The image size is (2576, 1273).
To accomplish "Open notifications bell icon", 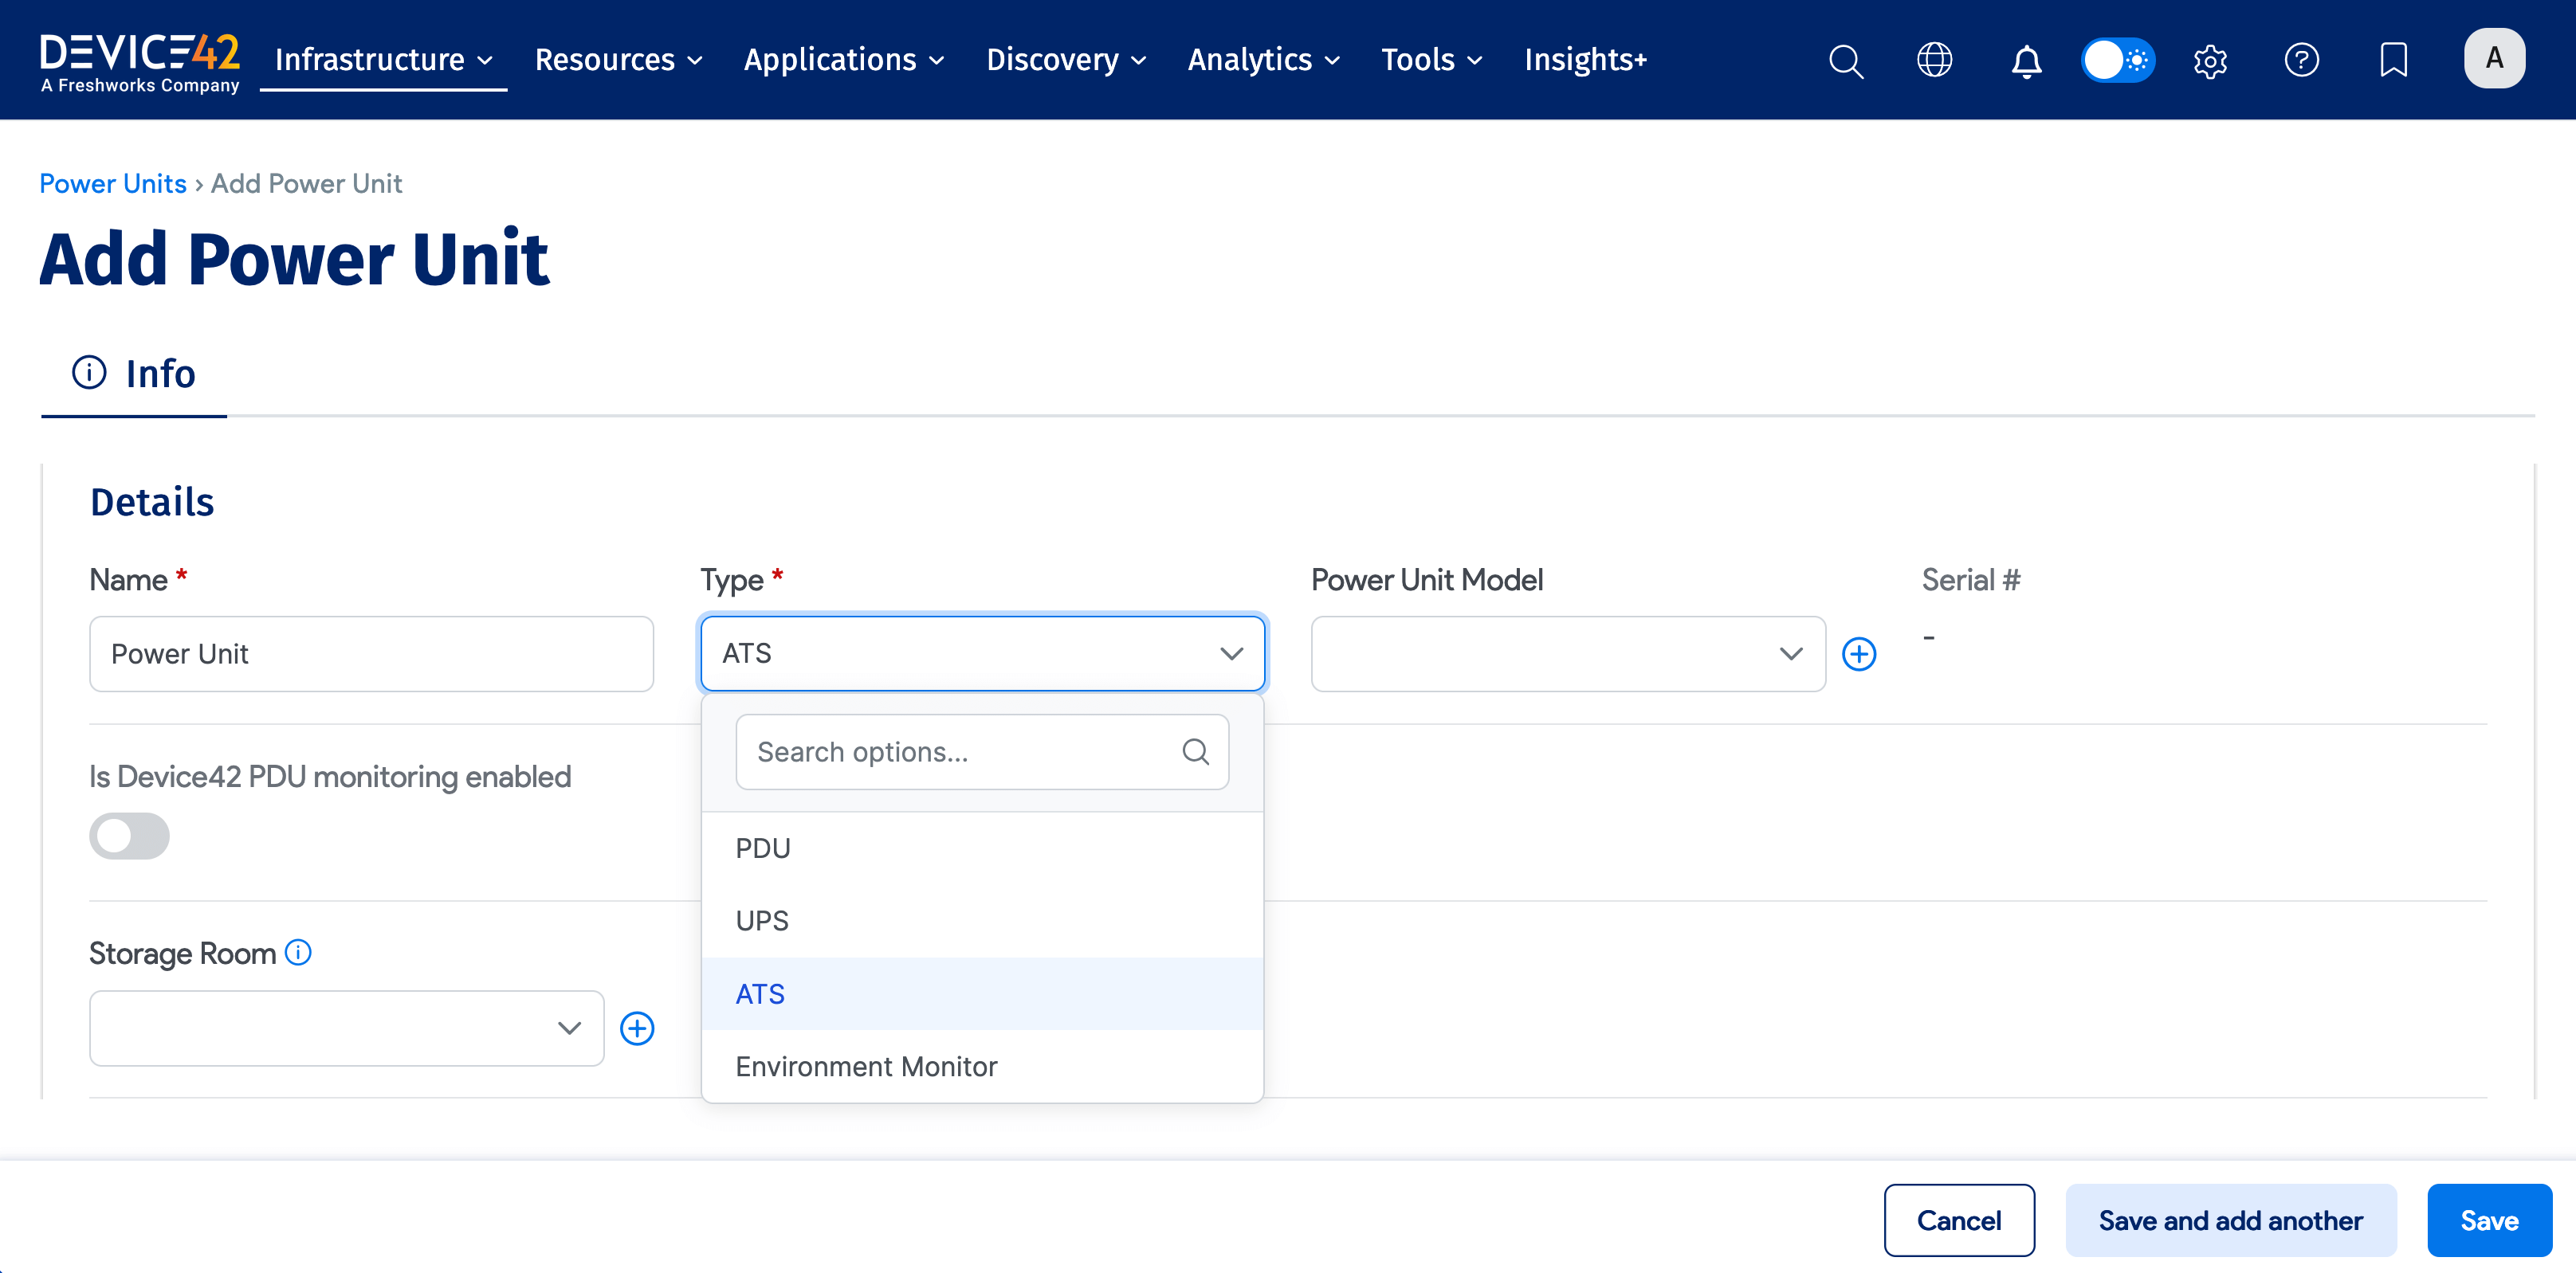I will click(2026, 61).
